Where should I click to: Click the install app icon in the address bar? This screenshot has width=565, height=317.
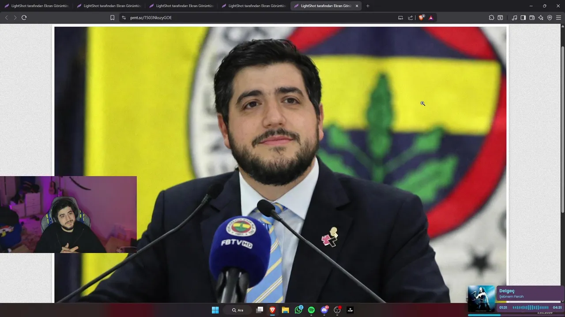click(400, 18)
